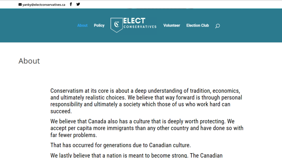Click the About page heading
The height and width of the screenshot is (158, 282).
tap(29, 61)
